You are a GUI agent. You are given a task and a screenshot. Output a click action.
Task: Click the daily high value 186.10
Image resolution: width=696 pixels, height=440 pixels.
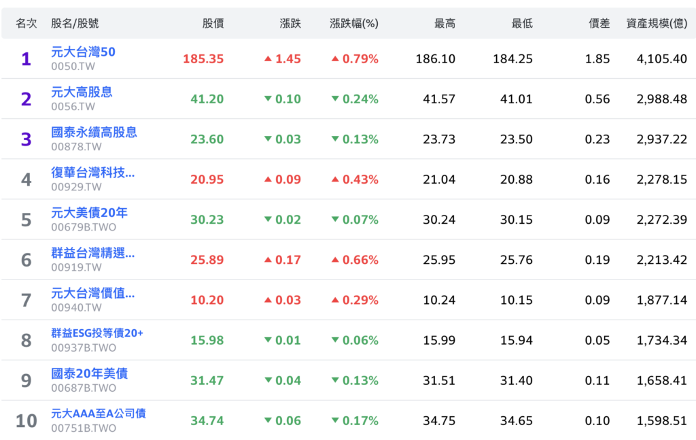click(x=436, y=58)
